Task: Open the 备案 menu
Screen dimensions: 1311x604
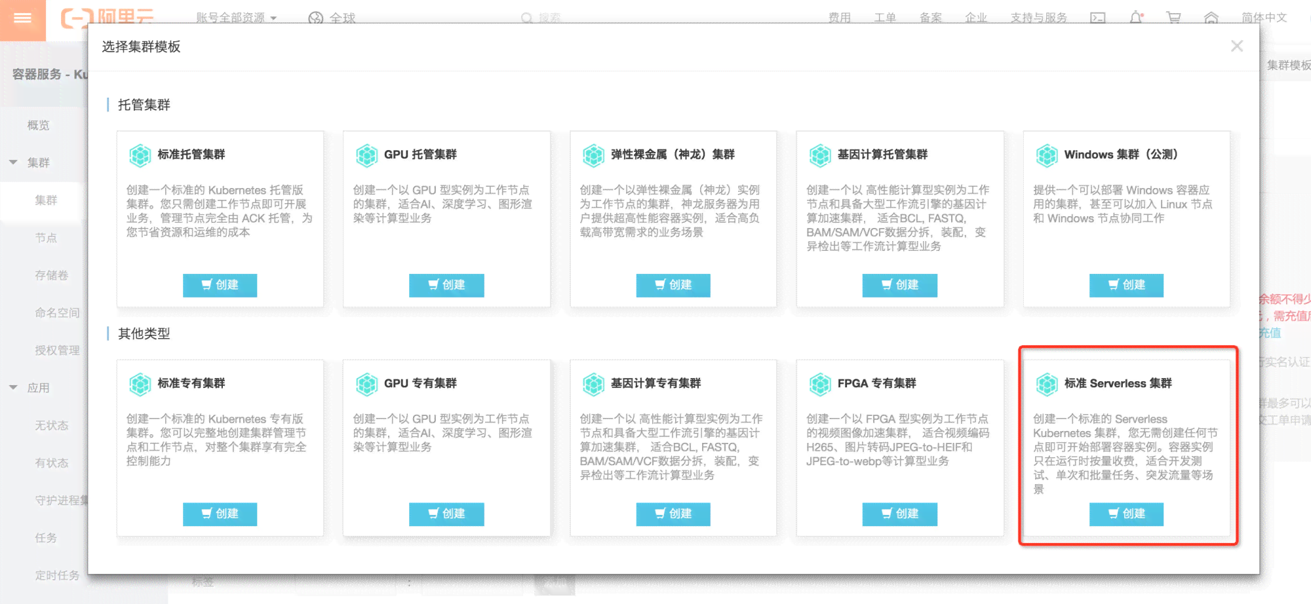Action: 931,18
